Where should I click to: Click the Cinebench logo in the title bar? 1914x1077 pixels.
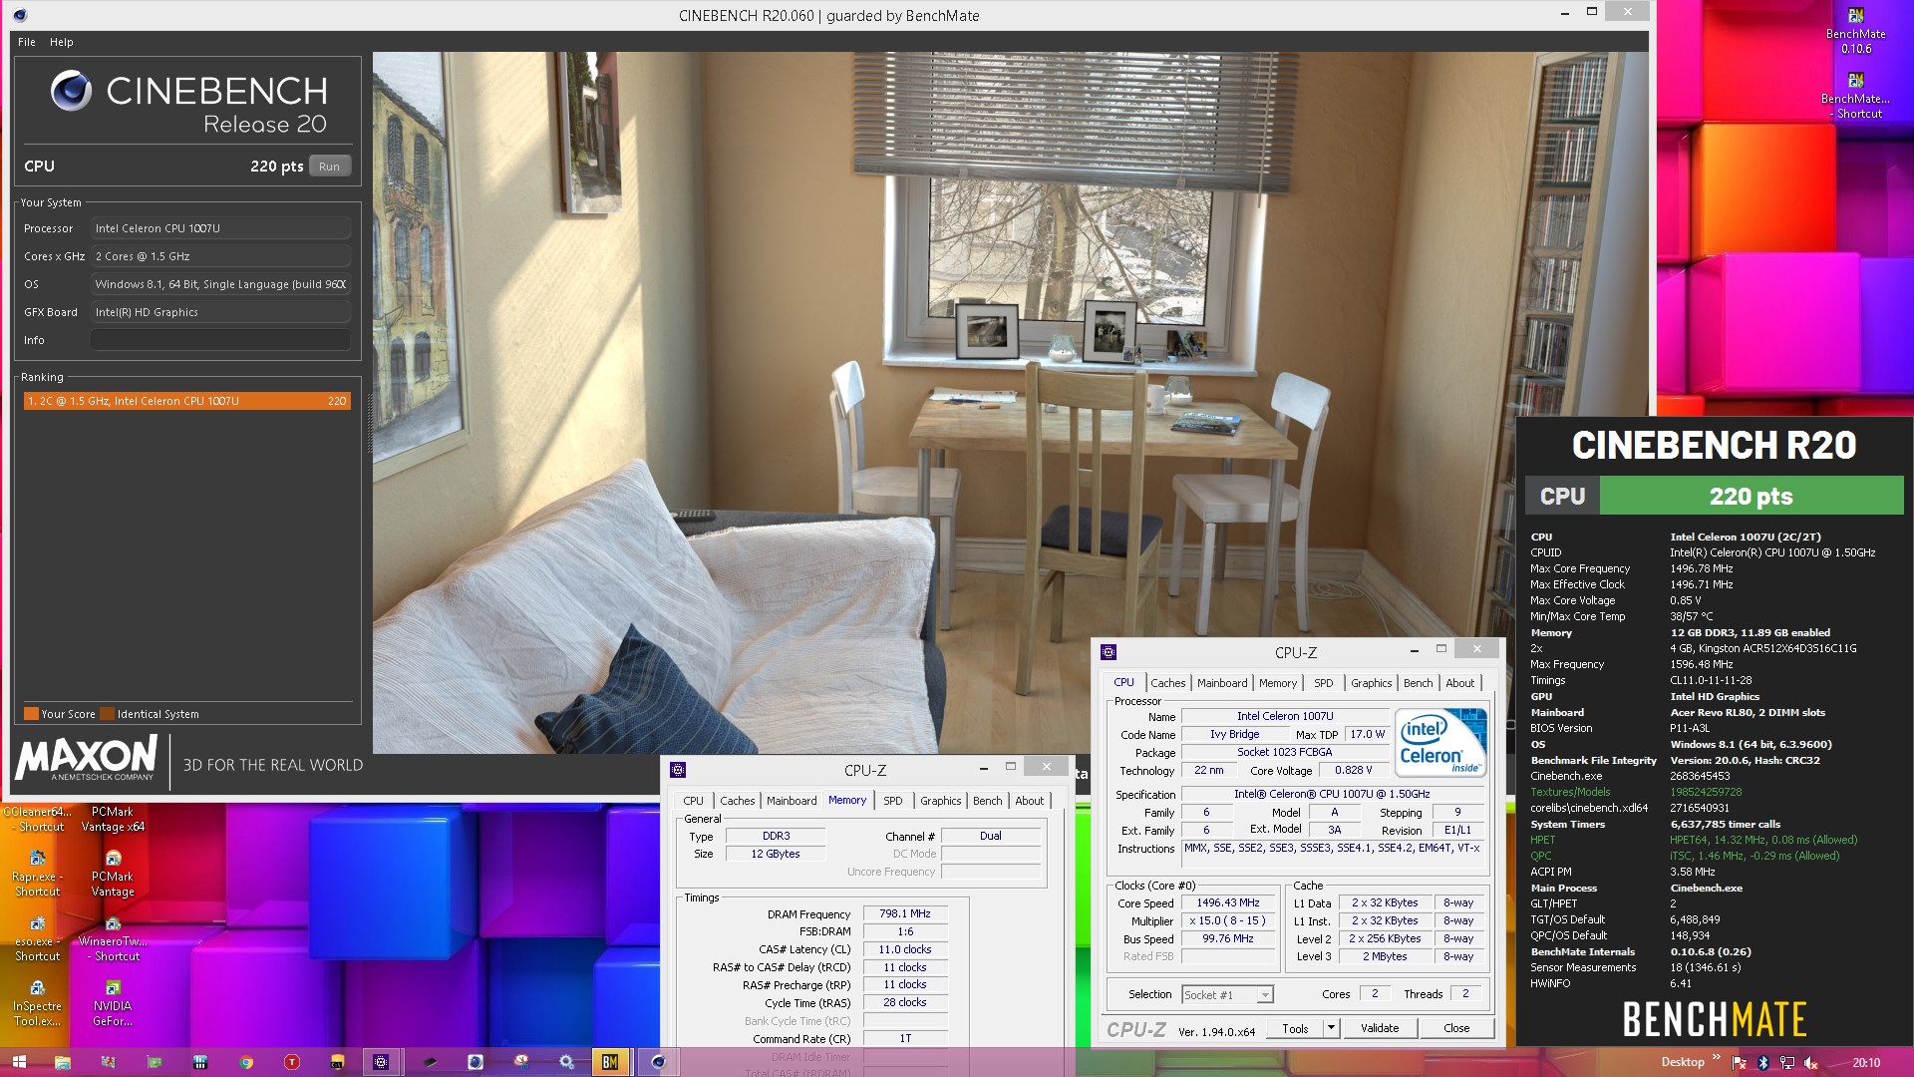tap(20, 15)
